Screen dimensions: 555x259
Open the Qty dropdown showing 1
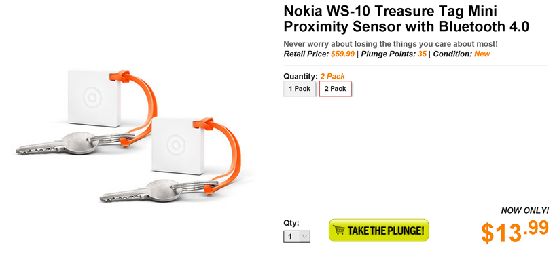pos(297,237)
